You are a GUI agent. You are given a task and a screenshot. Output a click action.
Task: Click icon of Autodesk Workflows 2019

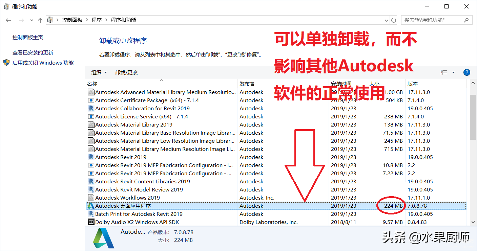click(91, 198)
